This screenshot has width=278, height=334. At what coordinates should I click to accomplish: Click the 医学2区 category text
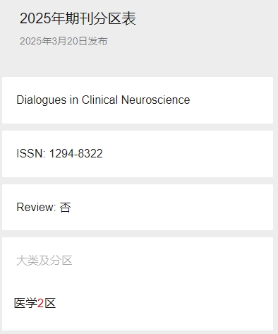(x=35, y=303)
